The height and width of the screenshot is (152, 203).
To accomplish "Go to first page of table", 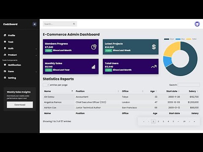I will [x=144, y=121].
